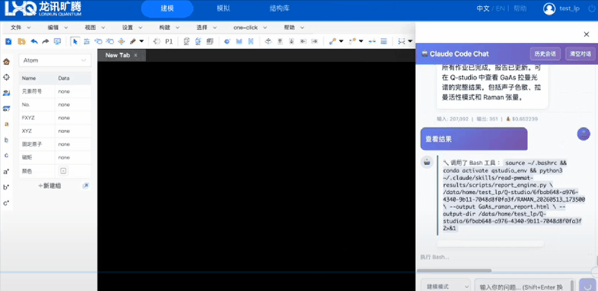Click the bond tool icon
598x291 pixels.
point(333,41)
